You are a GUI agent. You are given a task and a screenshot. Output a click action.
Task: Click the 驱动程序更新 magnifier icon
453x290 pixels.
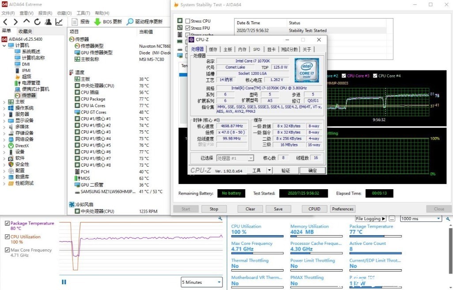(x=130, y=22)
